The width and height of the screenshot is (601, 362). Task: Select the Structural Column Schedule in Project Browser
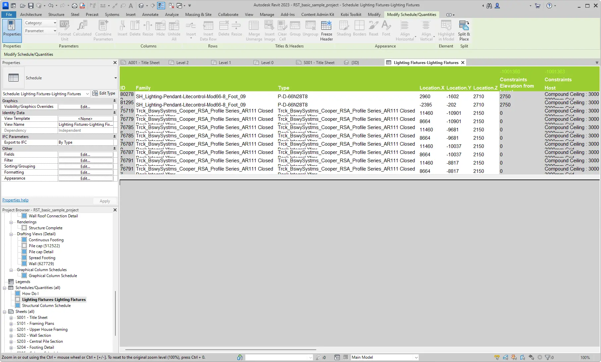coord(46,305)
